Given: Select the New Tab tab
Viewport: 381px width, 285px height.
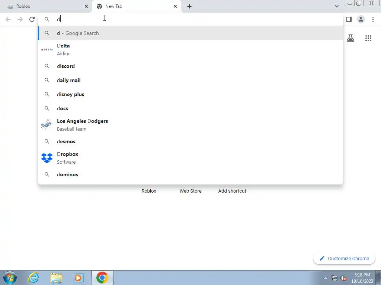Looking at the screenshot, I should pyautogui.click(x=136, y=6).
